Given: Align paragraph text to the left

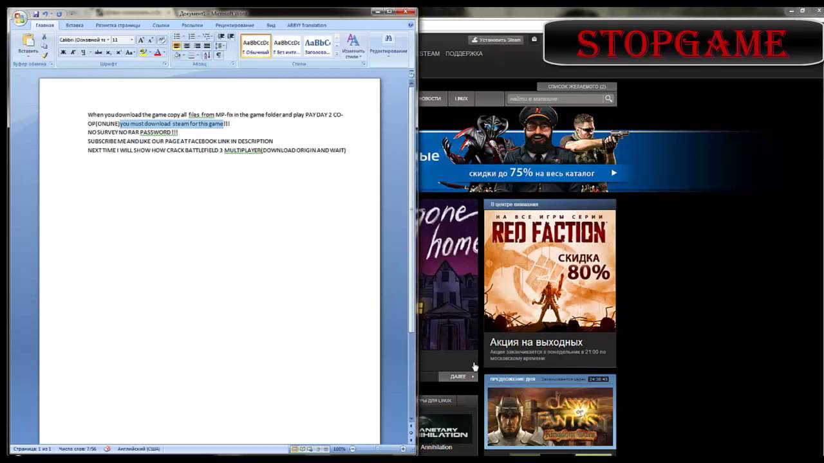Looking at the screenshot, I should tap(177, 46).
